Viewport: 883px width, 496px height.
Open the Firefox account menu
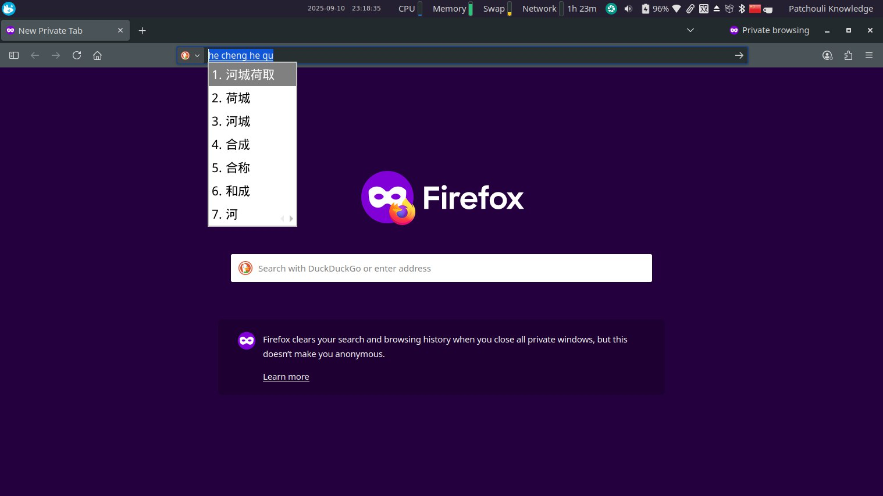(x=827, y=55)
